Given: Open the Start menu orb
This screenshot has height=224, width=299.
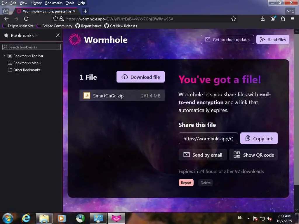Looking at the screenshot, I should (x=8, y=218).
